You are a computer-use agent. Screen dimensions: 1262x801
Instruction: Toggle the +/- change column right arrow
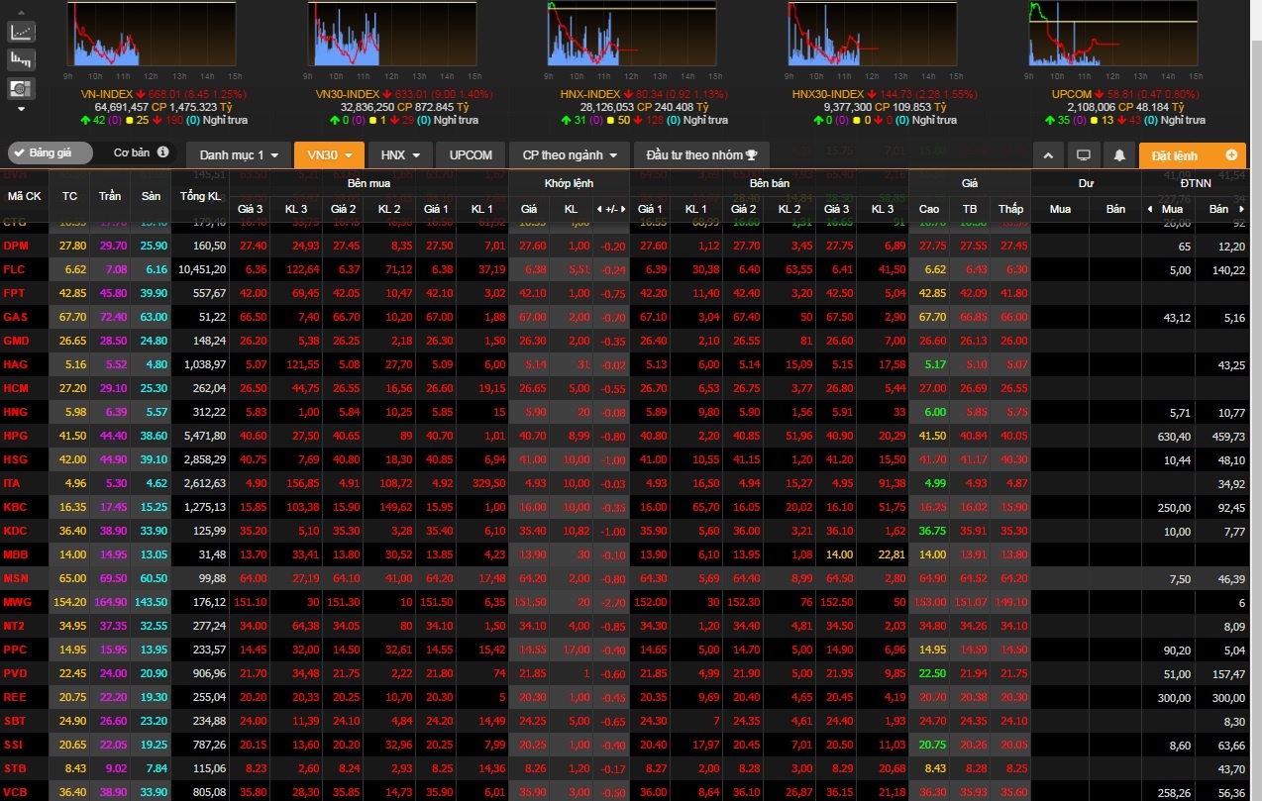point(626,209)
